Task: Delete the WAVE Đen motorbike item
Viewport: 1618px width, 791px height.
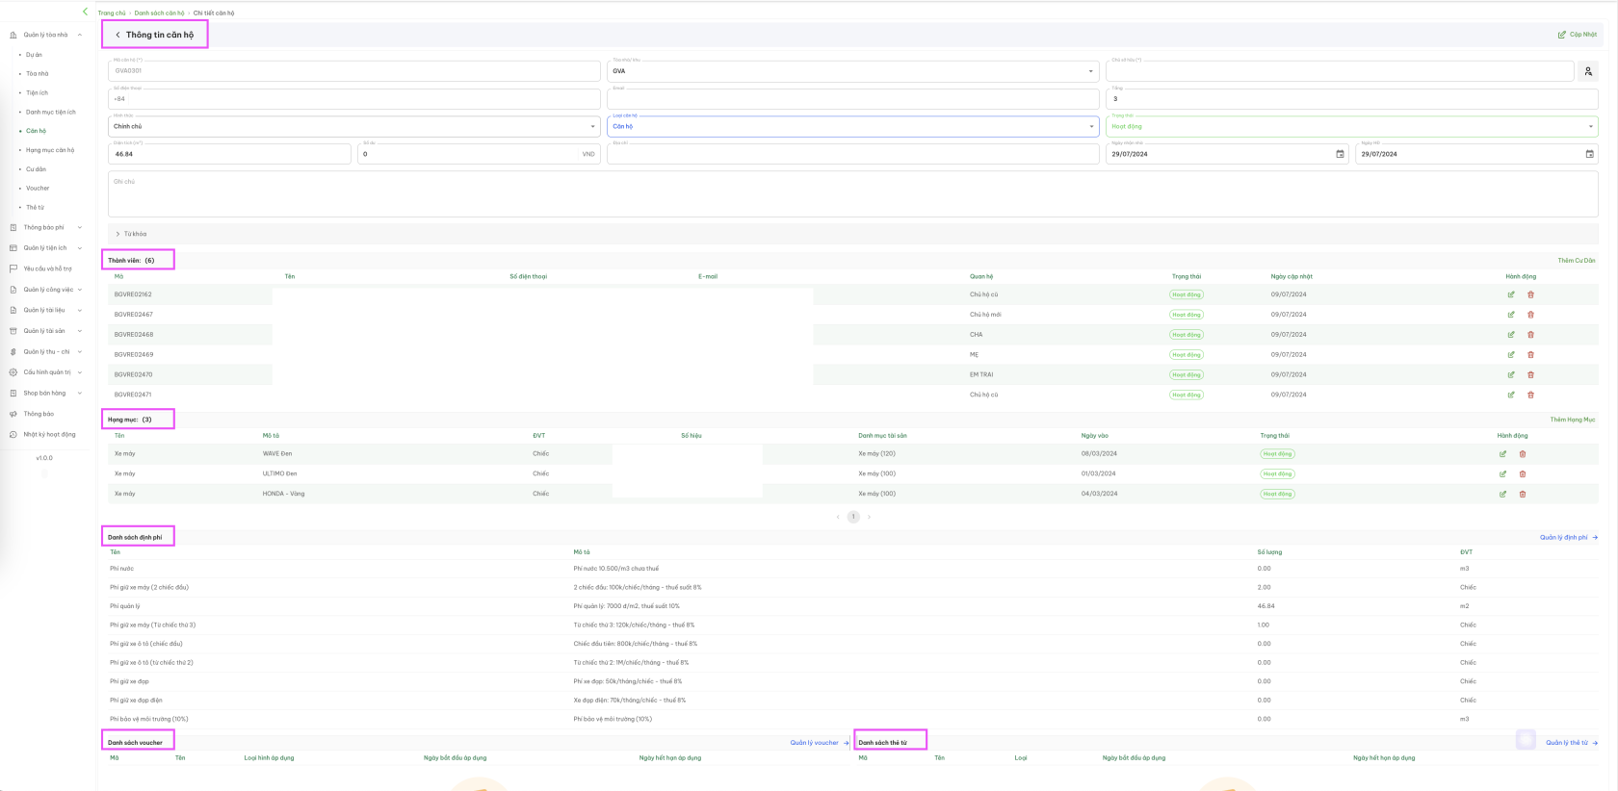Action: pyautogui.click(x=1523, y=454)
